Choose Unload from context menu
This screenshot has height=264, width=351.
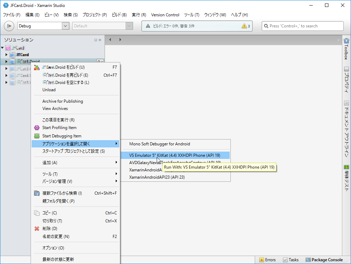tap(75, 90)
